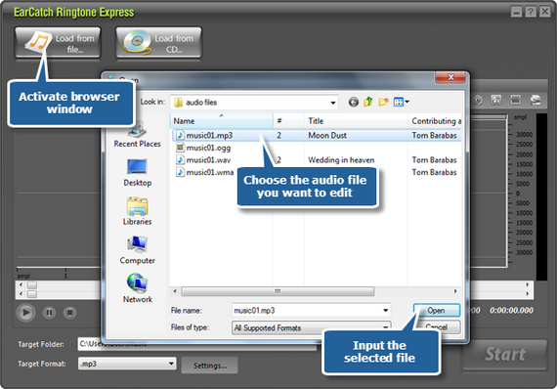The height and width of the screenshot is (389, 557).
Task: Go back using the dialog's back arrow icon
Action: point(353,103)
